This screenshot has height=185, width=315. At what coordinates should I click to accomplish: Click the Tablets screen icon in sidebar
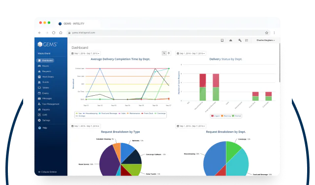pos(39,88)
